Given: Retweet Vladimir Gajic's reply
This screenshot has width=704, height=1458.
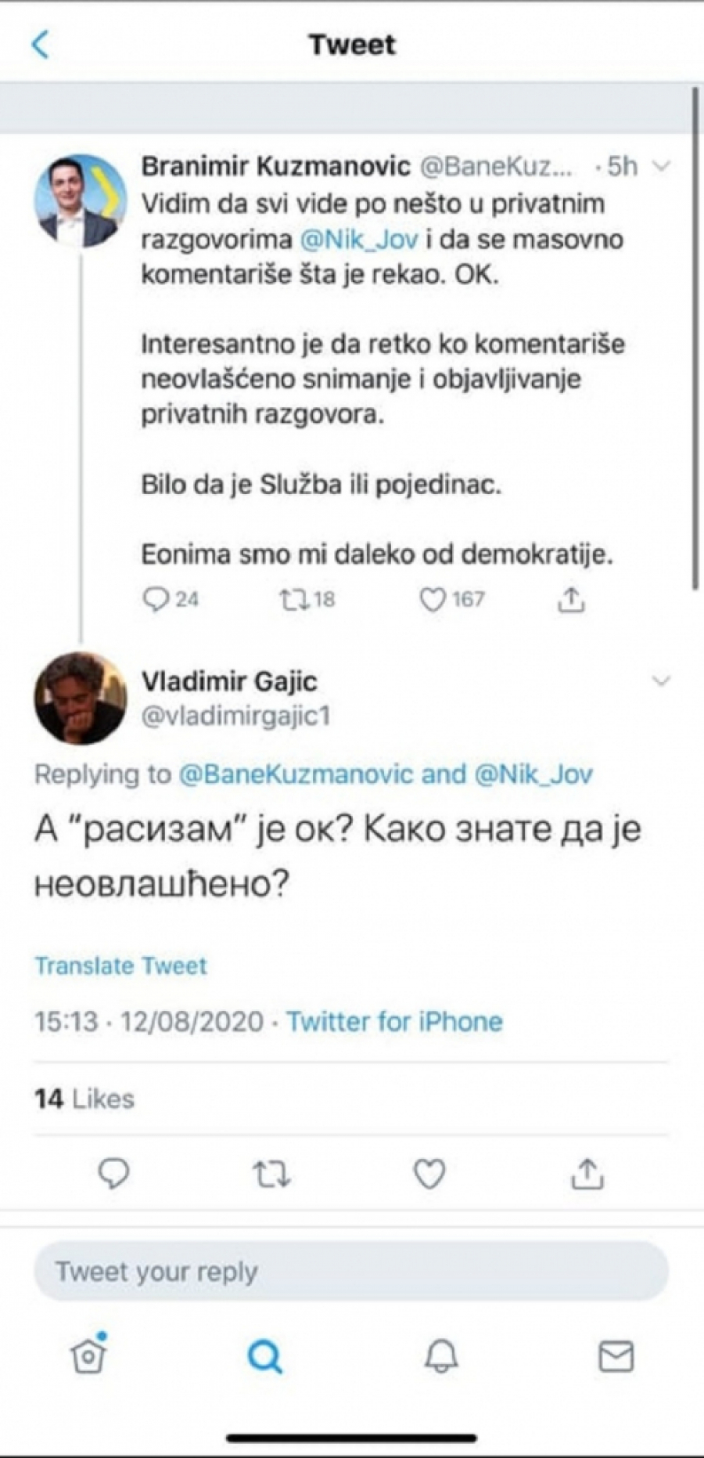Looking at the screenshot, I should click(x=271, y=1174).
